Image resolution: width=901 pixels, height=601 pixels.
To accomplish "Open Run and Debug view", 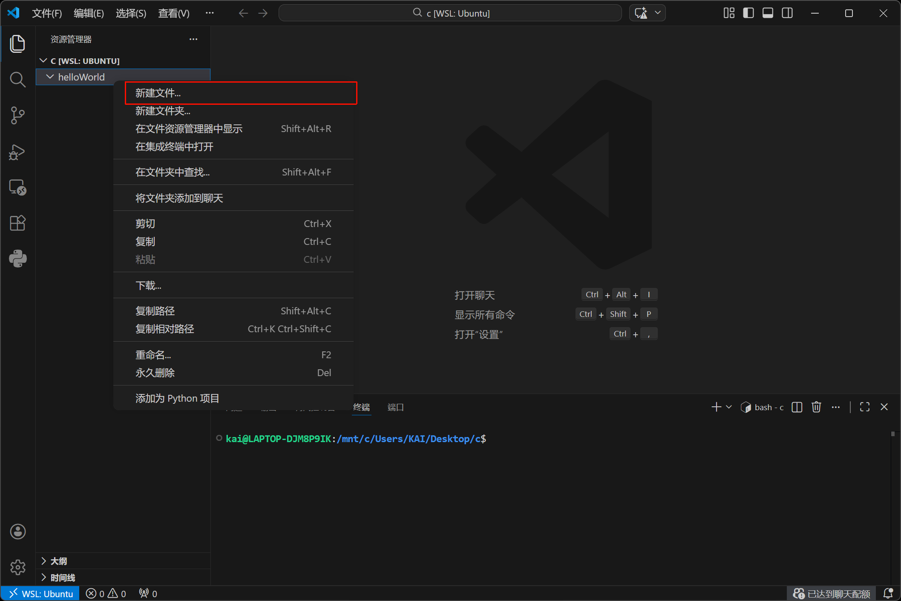I will pos(17,152).
